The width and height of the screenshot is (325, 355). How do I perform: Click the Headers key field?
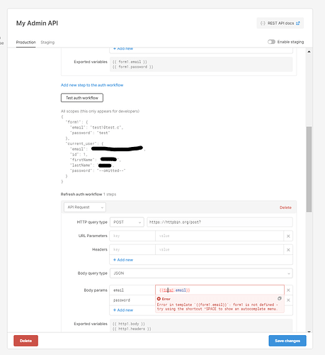(132, 250)
